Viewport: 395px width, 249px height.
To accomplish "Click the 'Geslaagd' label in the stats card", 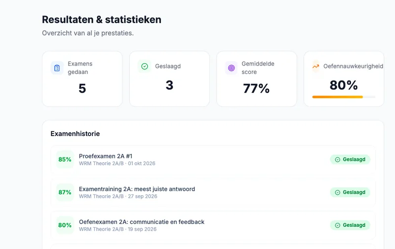I will [x=168, y=67].
